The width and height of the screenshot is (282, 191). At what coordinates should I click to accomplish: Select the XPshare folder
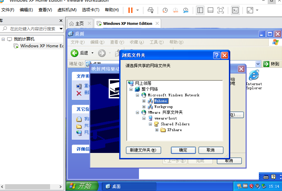pos(174,130)
